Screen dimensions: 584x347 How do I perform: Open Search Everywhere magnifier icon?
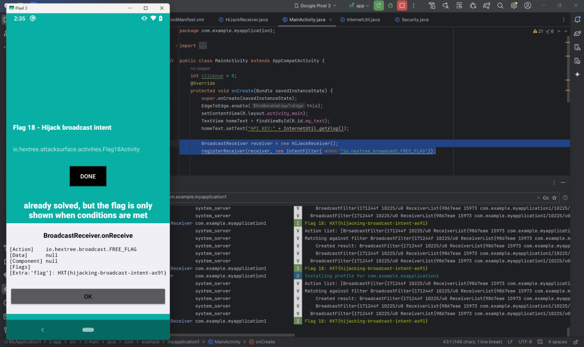[500, 5]
